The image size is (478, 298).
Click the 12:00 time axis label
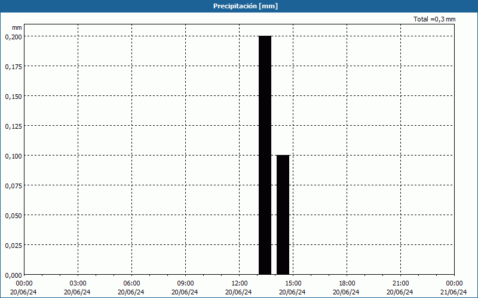240,284
